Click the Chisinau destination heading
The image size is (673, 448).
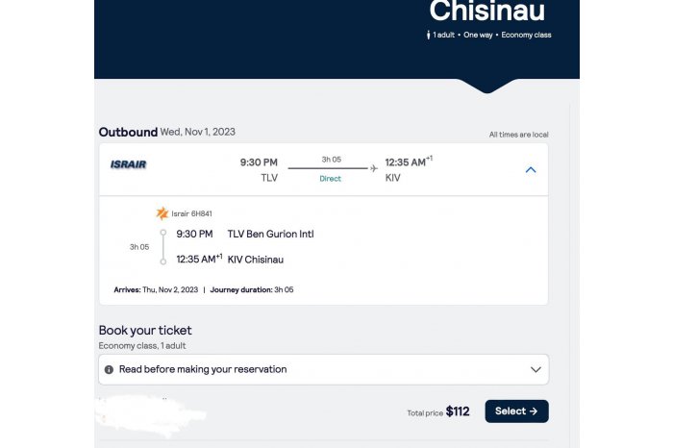point(486,12)
